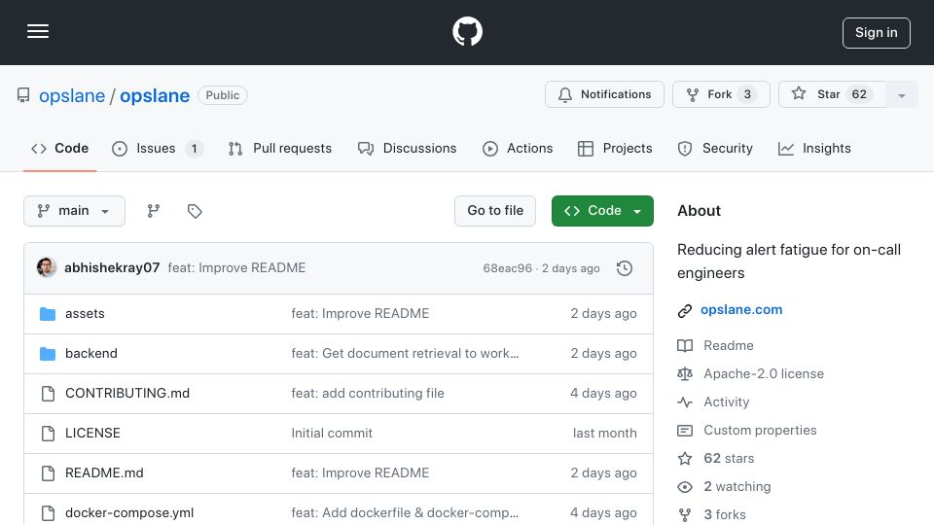View the 2 watching link
This screenshot has height=525, width=934.
[737, 487]
